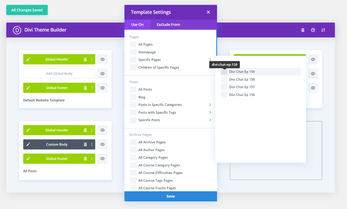Edit Global Footer of Default Website Template
The image size is (347, 209).
coord(28,88)
